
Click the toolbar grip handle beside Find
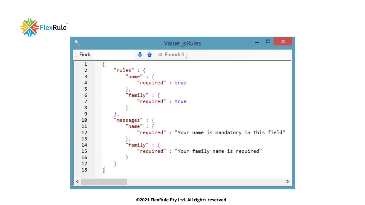(76, 55)
